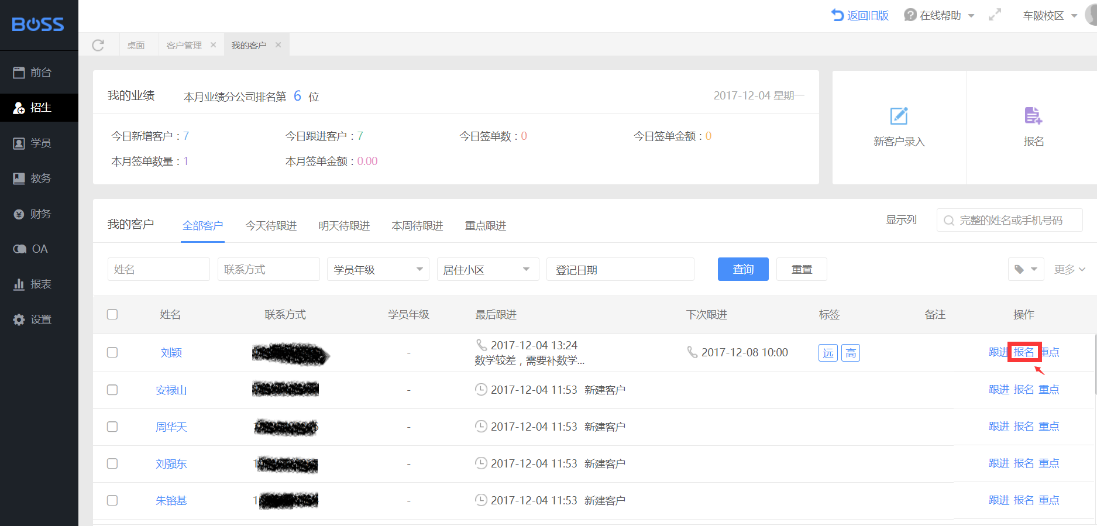Expand the 学员年级 dropdown

378,269
